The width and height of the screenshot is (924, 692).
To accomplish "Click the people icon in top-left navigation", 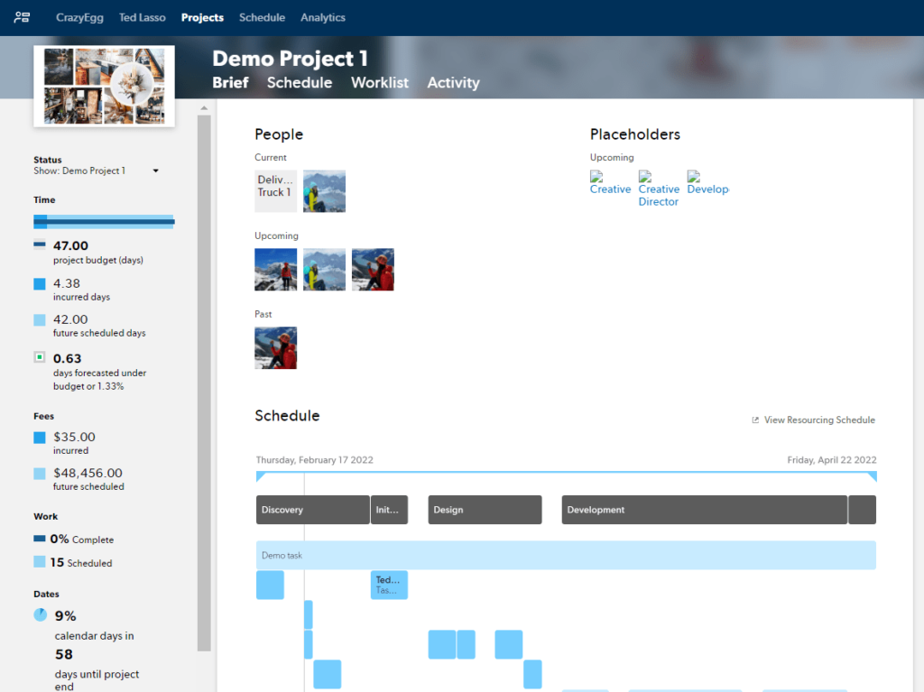I will click(x=22, y=17).
